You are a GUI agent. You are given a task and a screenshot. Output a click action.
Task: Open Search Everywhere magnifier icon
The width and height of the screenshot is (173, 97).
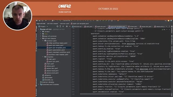tap(166, 20)
